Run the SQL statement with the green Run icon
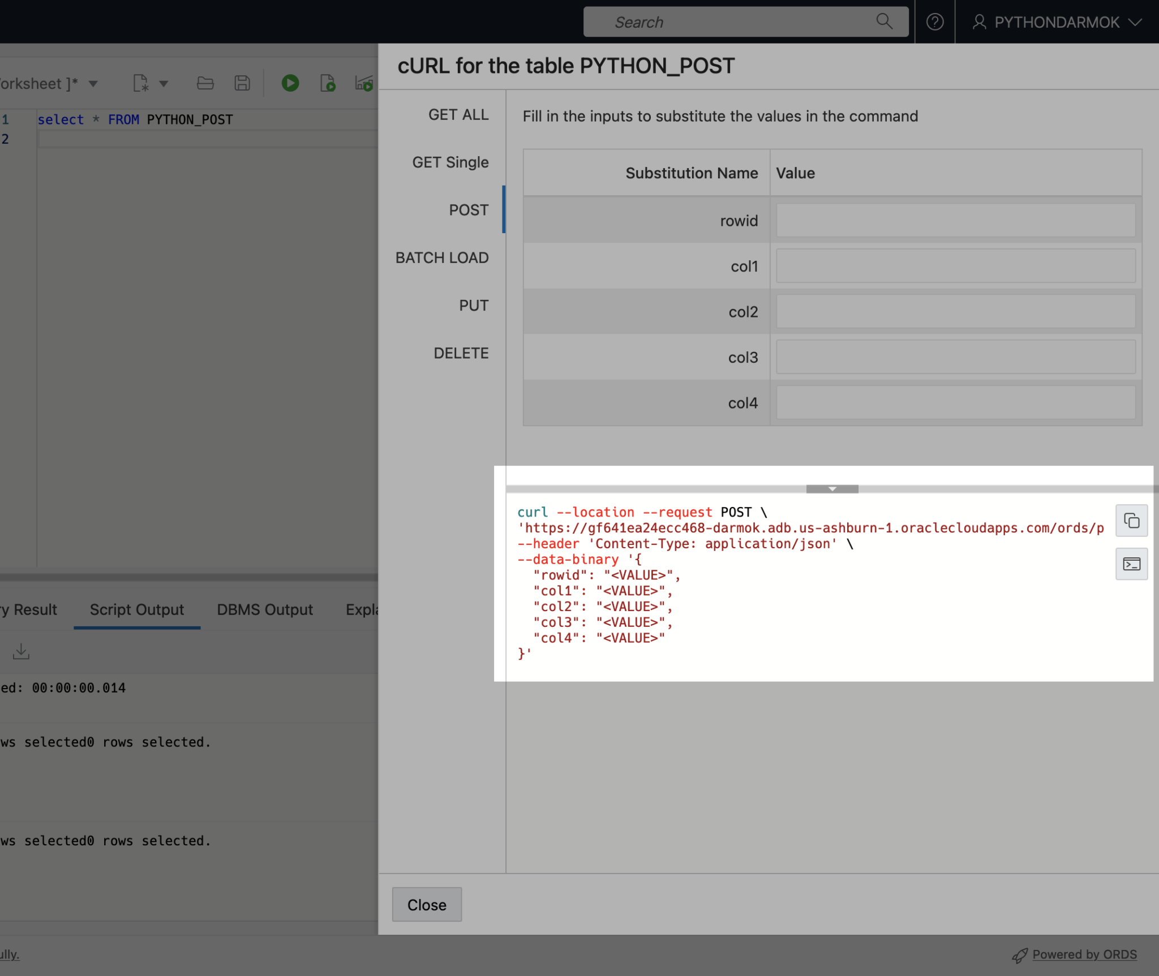 coord(290,83)
